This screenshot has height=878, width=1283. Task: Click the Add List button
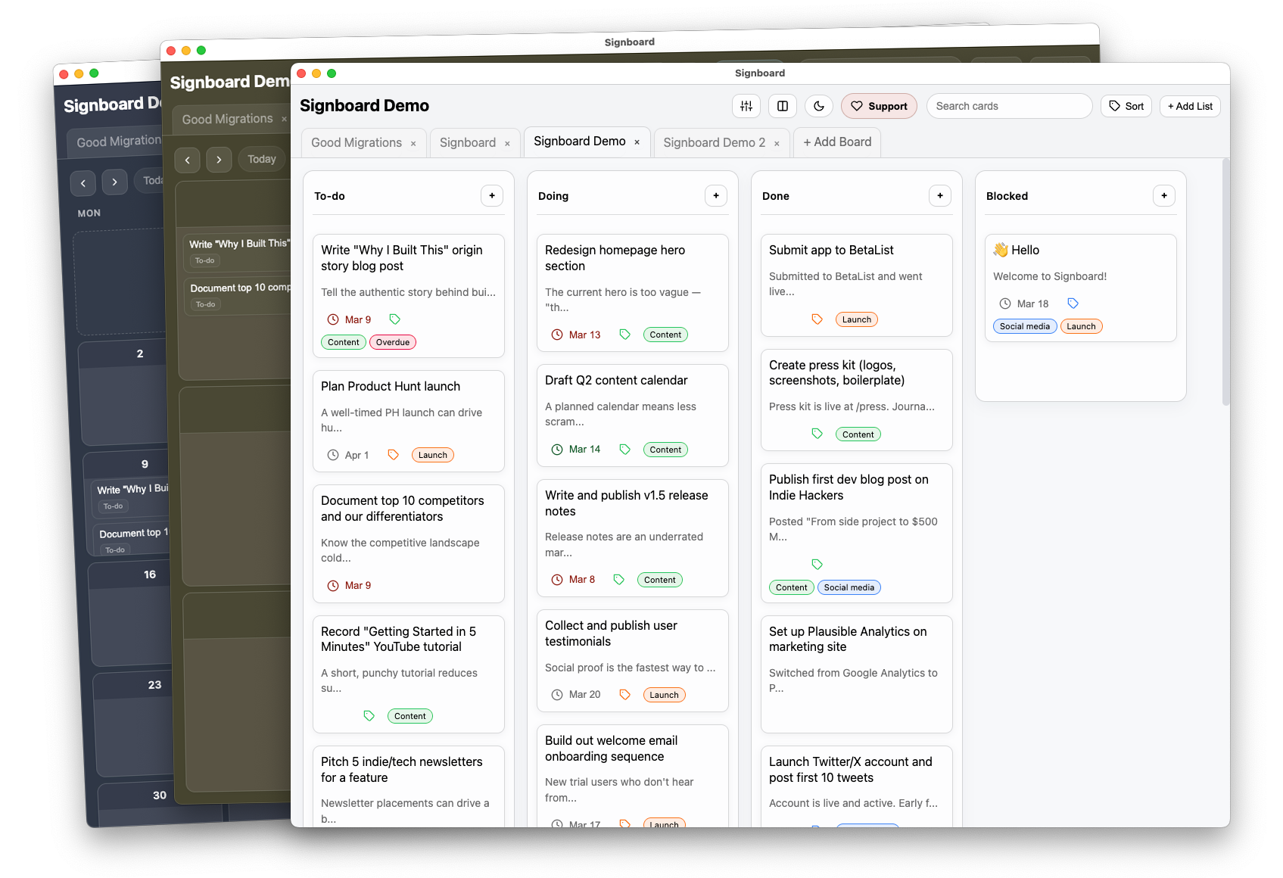(x=1189, y=106)
